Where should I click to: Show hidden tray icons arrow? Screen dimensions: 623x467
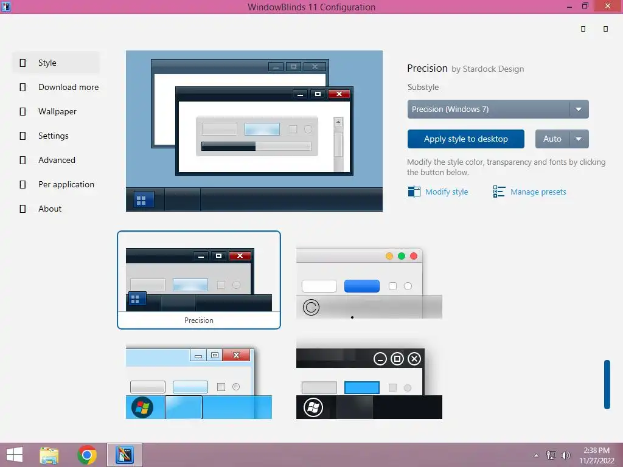click(x=537, y=455)
